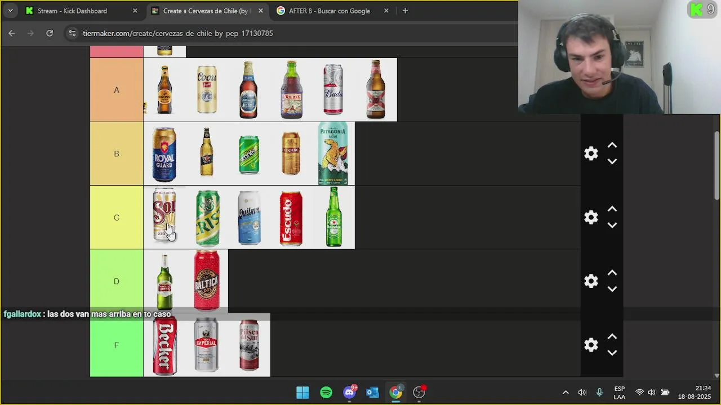This screenshot has width=721, height=405.
Task: Pick the Patagonia can in tier B
Action: tap(333, 154)
